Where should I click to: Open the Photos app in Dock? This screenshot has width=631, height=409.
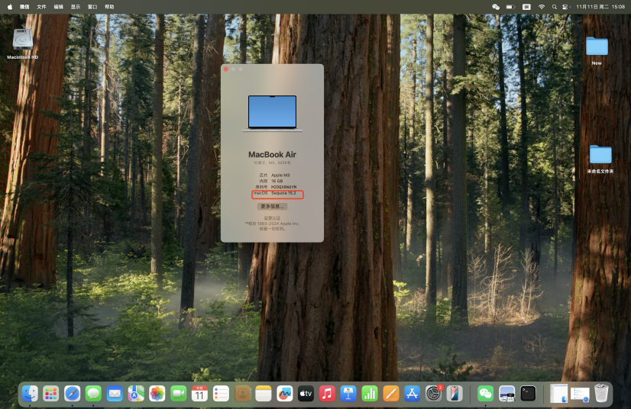[157, 393]
